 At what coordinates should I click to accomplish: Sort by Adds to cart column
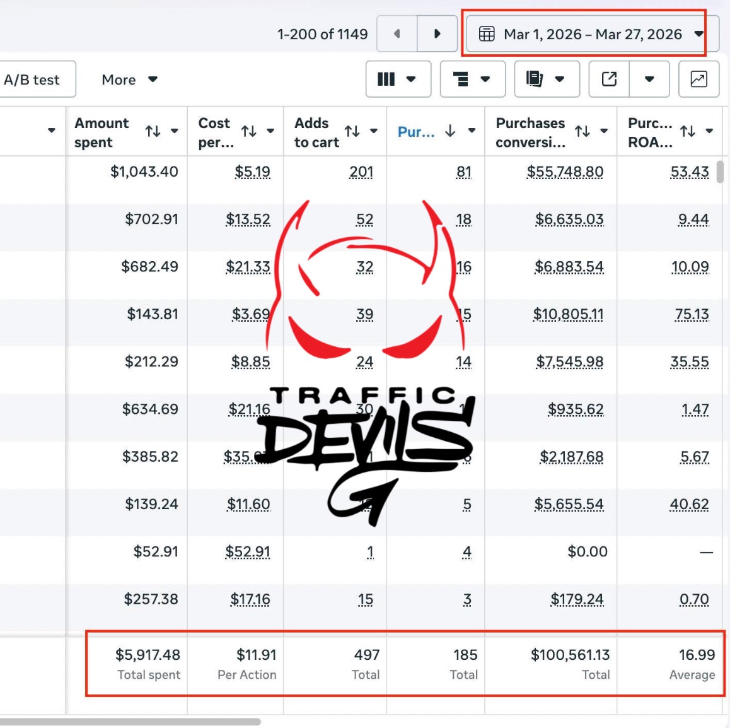pyautogui.click(x=352, y=131)
